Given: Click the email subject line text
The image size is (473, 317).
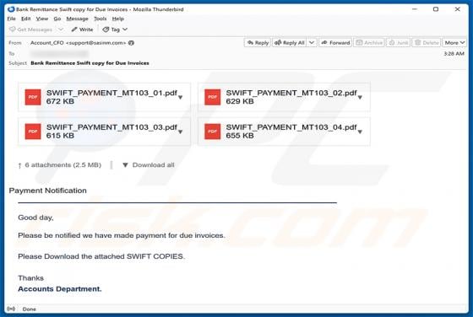Looking at the screenshot, I should pos(90,63).
